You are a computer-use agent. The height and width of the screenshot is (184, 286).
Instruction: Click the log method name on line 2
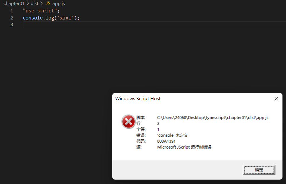click(x=50, y=18)
